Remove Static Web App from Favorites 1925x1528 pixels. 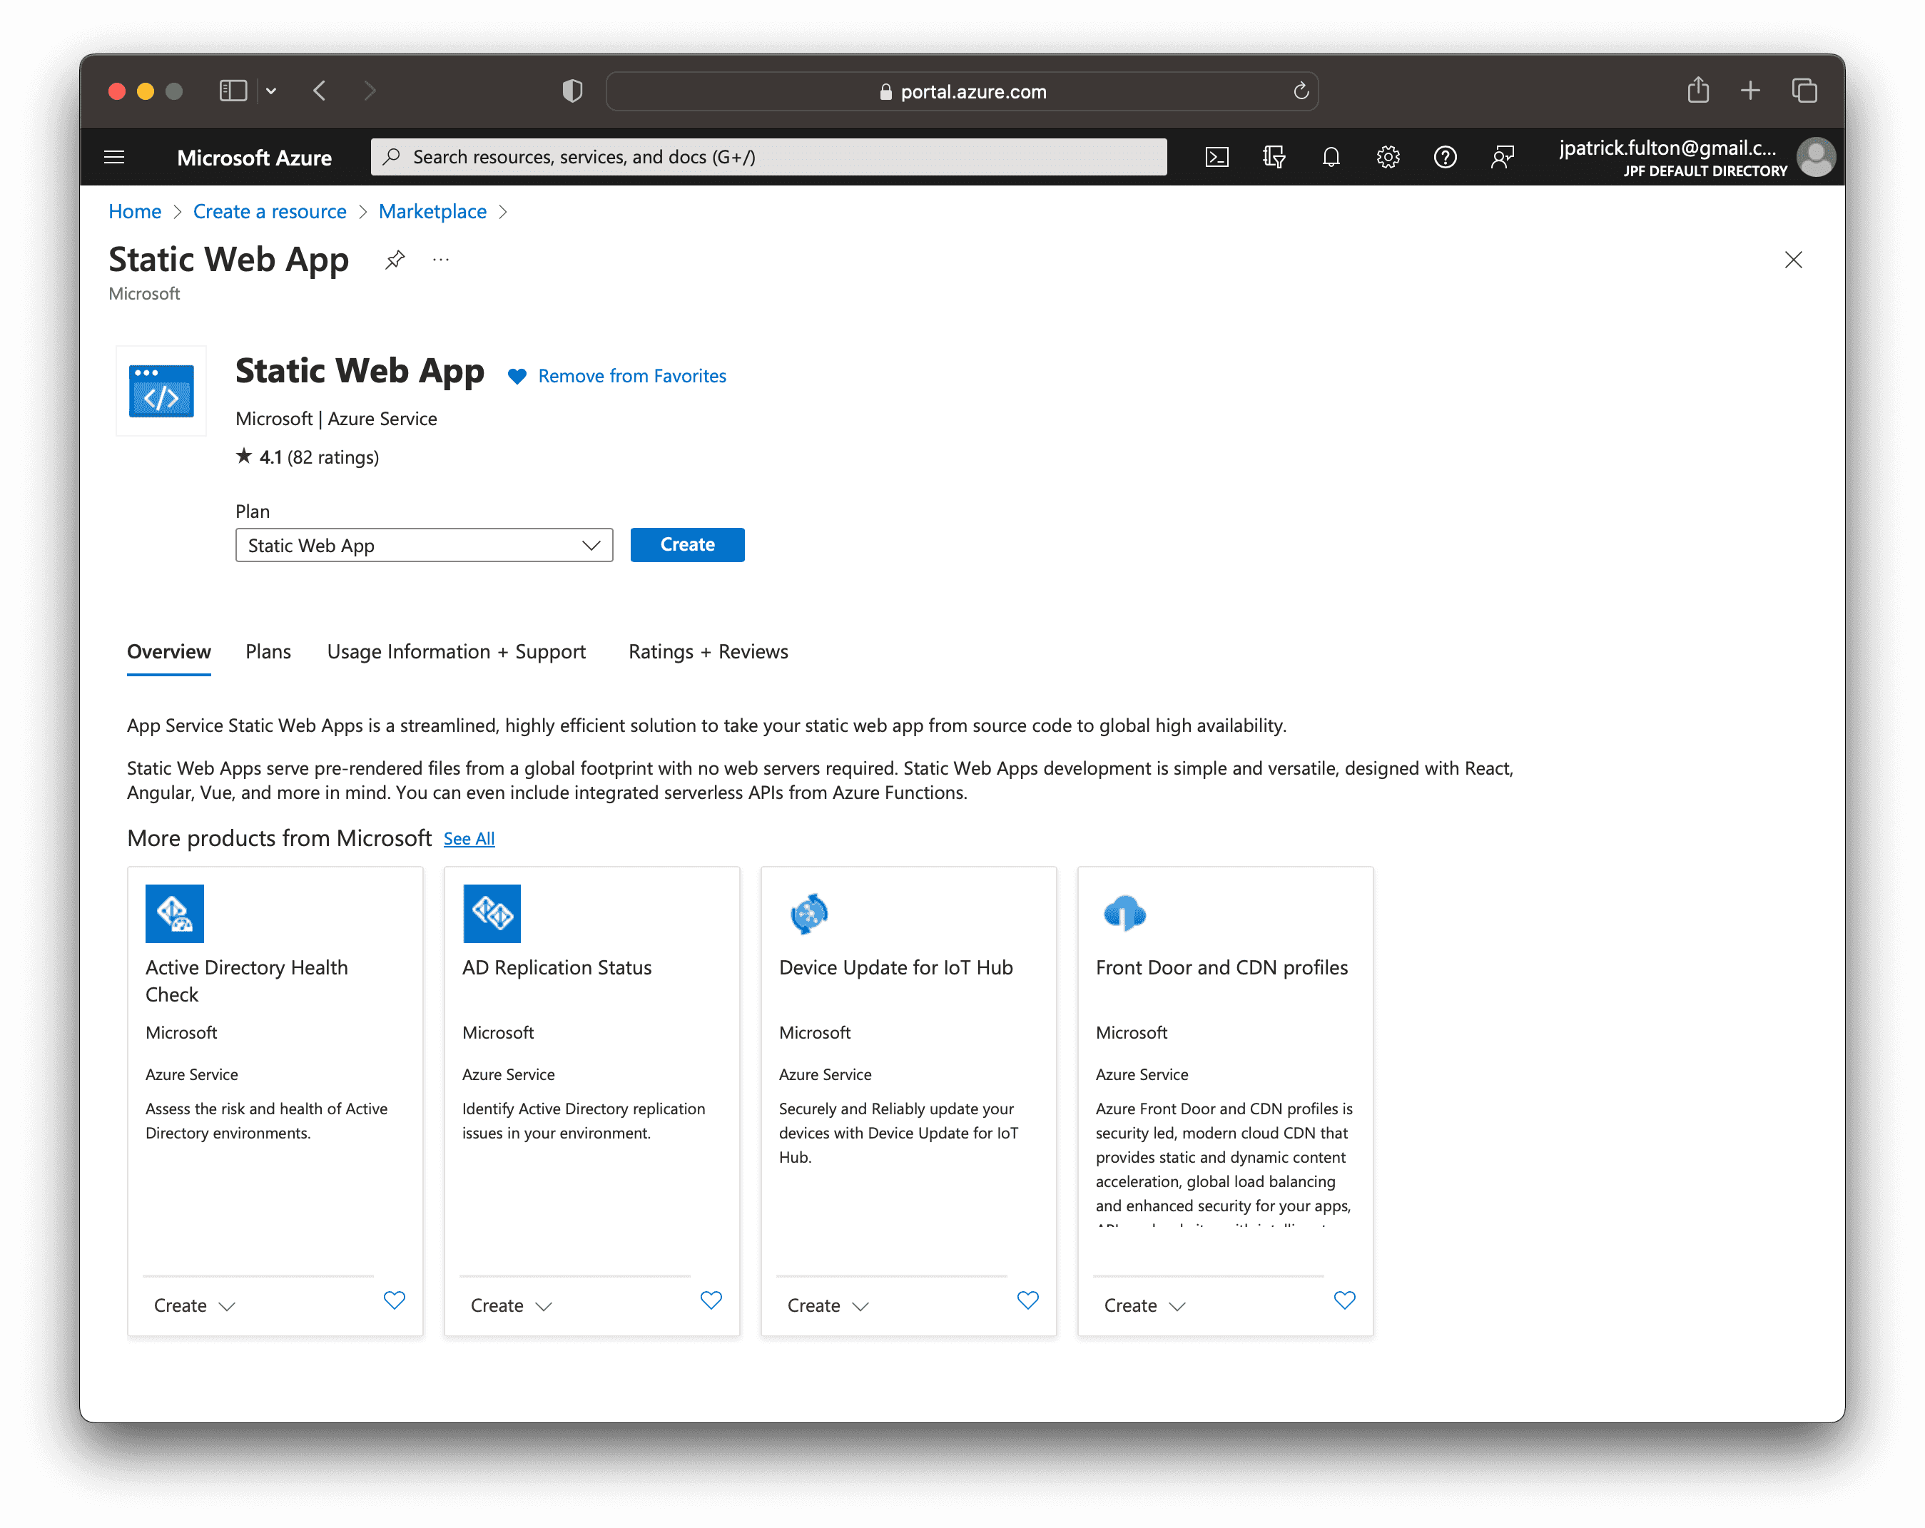point(617,376)
